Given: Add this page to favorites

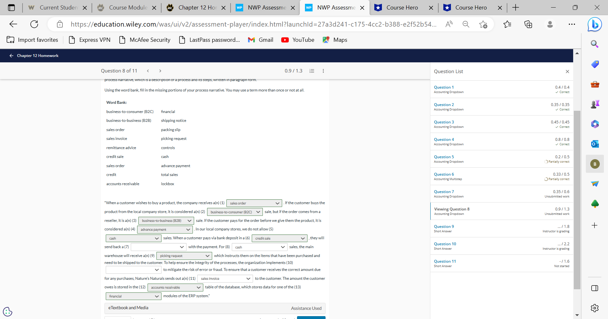Looking at the screenshot, I should [483, 24].
